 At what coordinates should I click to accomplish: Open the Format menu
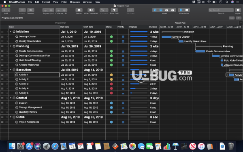click(46, 2)
